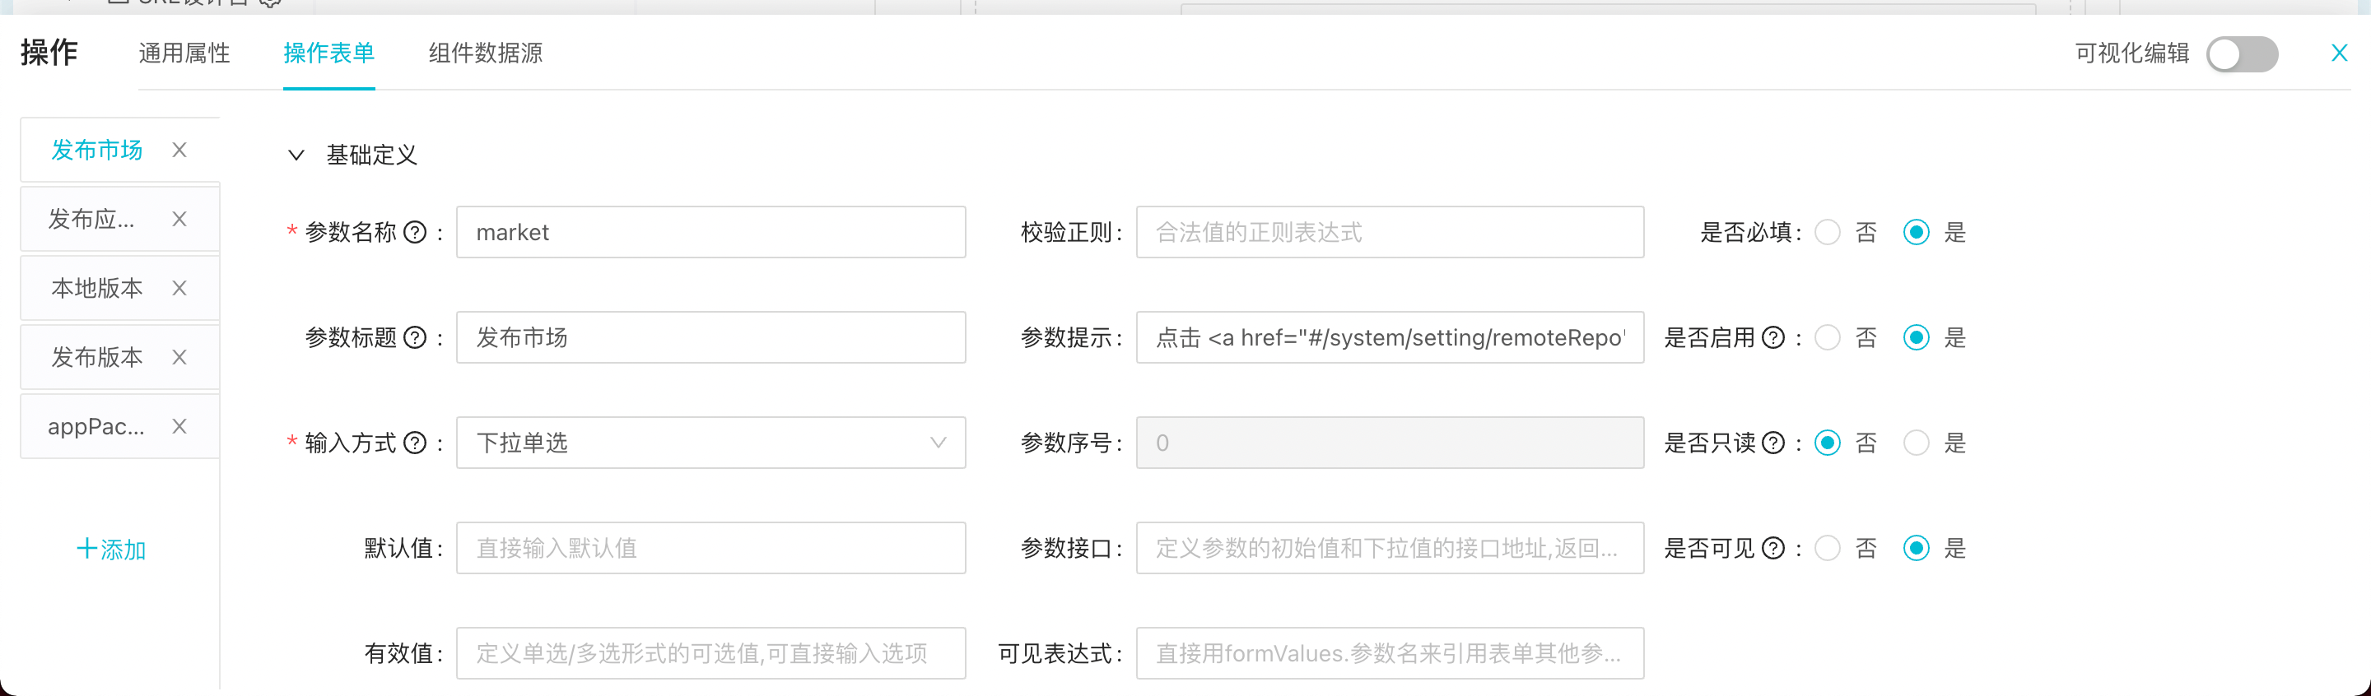The width and height of the screenshot is (2371, 696).
Task: Focus the 默认值 input field
Action: click(710, 549)
